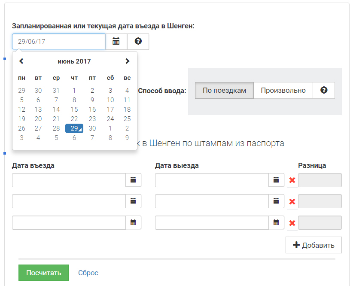Pick June 15 in the calendar
This screenshot has width=353, height=286.
click(x=74, y=110)
